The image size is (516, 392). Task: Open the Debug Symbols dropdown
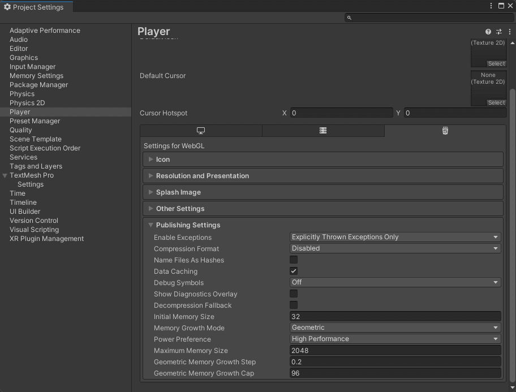[x=395, y=282]
